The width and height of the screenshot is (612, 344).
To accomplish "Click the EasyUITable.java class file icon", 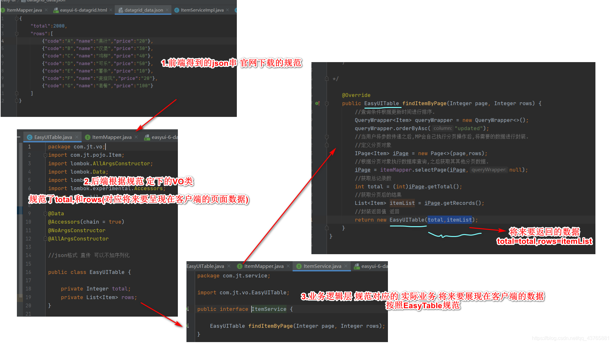I will 30,137.
